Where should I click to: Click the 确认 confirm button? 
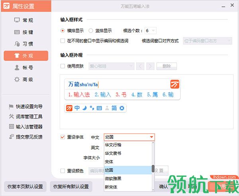[163, 186]
